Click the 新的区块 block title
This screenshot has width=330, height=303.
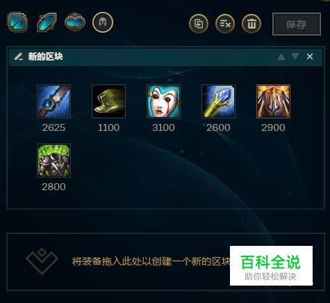pos(45,56)
